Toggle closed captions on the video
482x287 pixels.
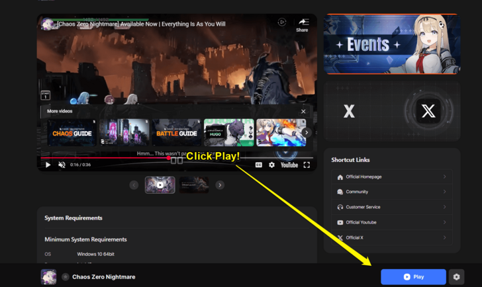click(x=258, y=165)
